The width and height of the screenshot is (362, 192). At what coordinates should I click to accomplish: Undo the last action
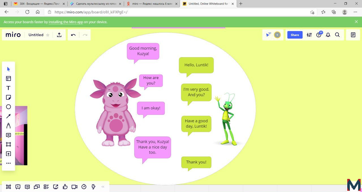[x=73, y=35]
